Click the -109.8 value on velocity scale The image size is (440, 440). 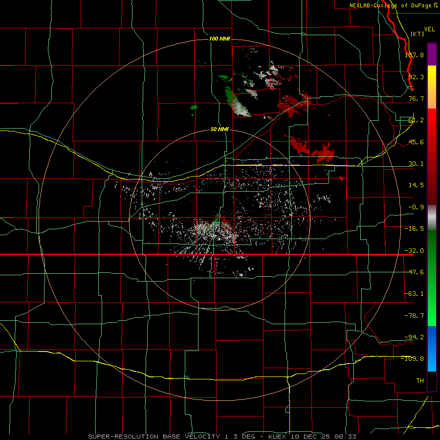[x=413, y=359]
